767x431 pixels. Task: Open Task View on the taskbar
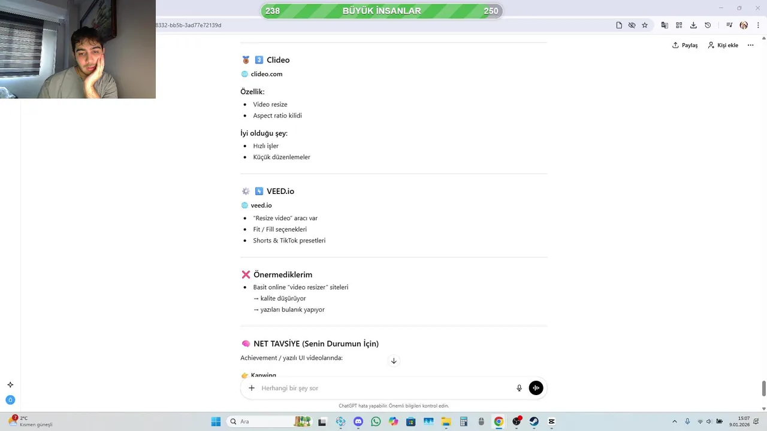[x=322, y=421]
